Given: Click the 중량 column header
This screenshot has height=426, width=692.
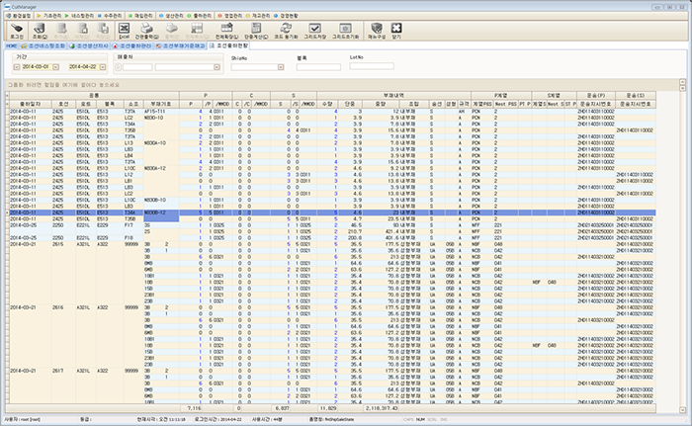Looking at the screenshot, I should point(380,104).
